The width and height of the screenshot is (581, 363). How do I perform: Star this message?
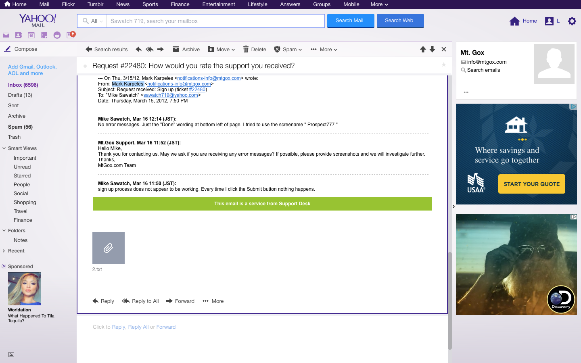444,65
